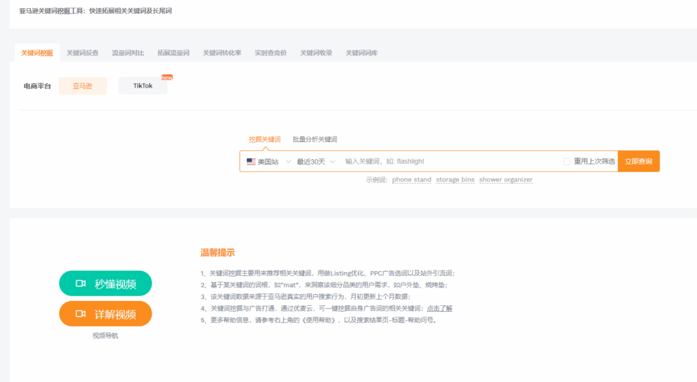Tick the 重用上次筛选 checkbox

pyautogui.click(x=567, y=162)
